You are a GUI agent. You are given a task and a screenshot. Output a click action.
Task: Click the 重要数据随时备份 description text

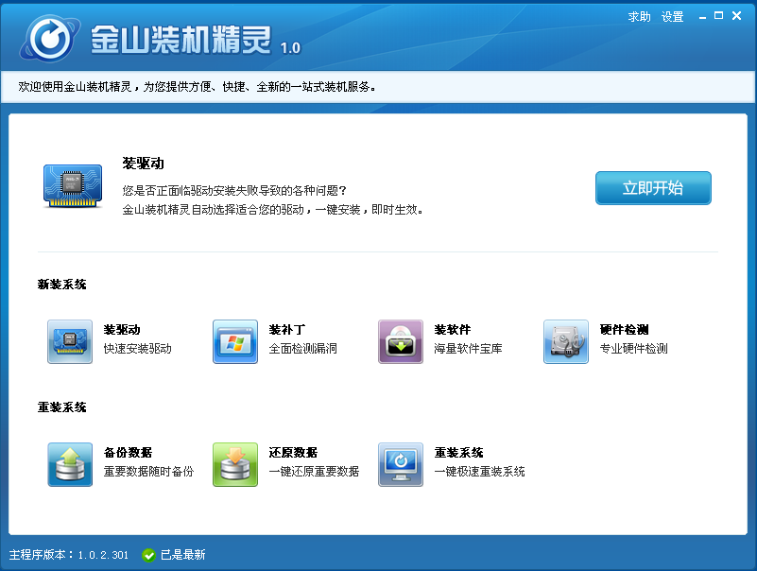pyautogui.click(x=148, y=471)
